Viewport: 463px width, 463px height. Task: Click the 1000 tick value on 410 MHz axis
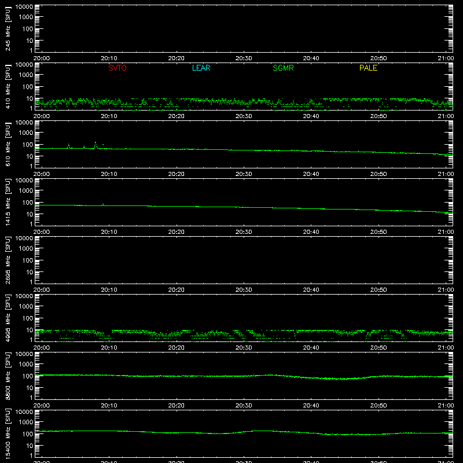(26, 75)
